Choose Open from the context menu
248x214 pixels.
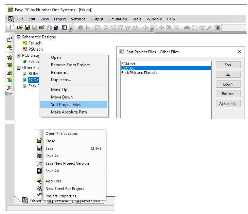point(74,57)
